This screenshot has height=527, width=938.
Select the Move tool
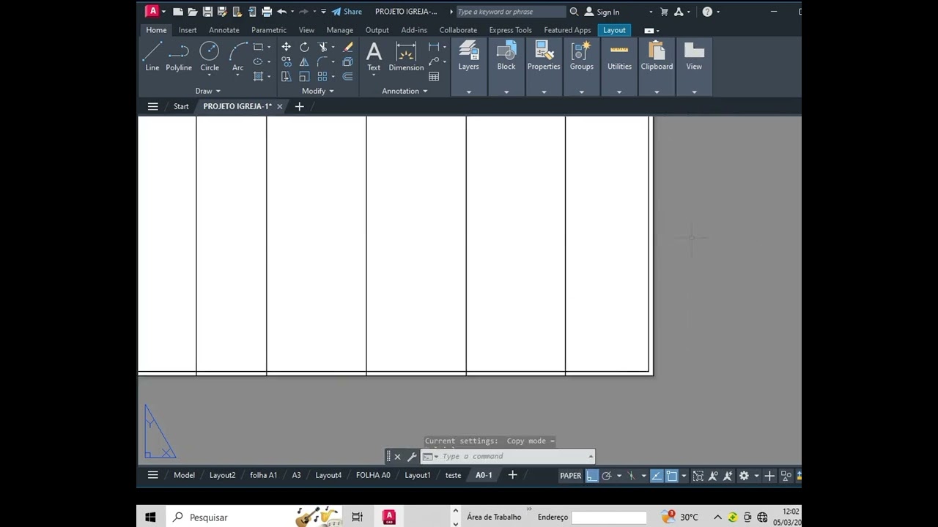coord(286,47)
